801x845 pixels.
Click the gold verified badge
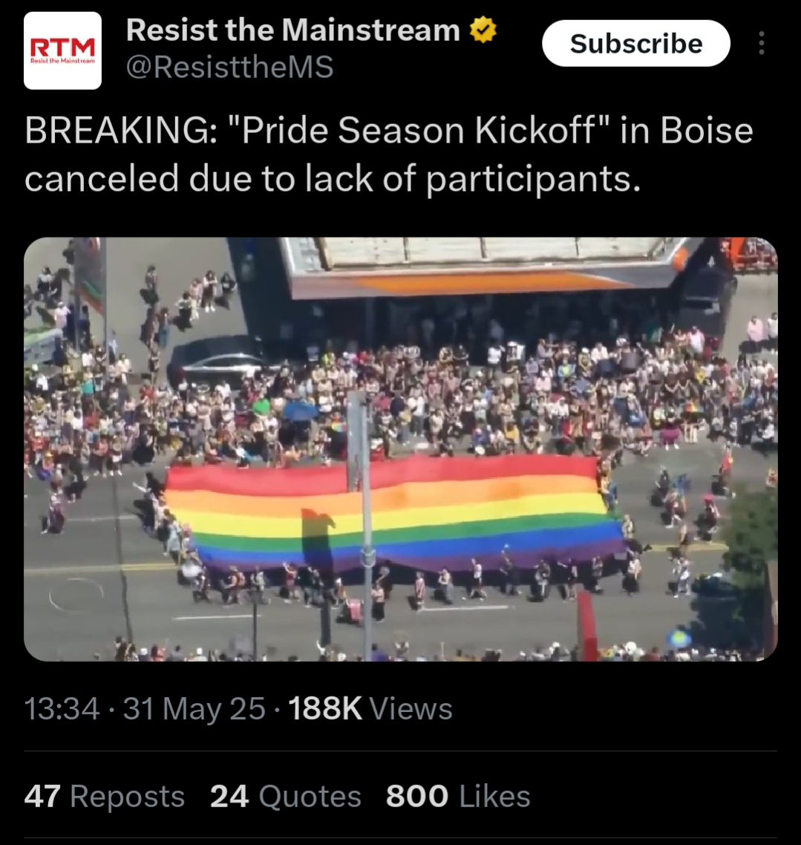483,30
